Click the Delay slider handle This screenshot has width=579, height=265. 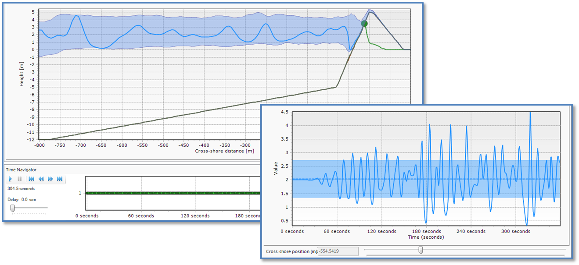pyautogui.click(x=13, y=208)
